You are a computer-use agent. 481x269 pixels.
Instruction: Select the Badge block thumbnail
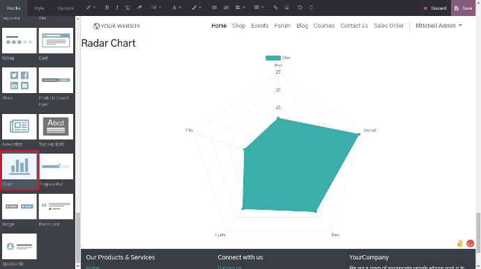pyautogui.click(x=20, y=206)
